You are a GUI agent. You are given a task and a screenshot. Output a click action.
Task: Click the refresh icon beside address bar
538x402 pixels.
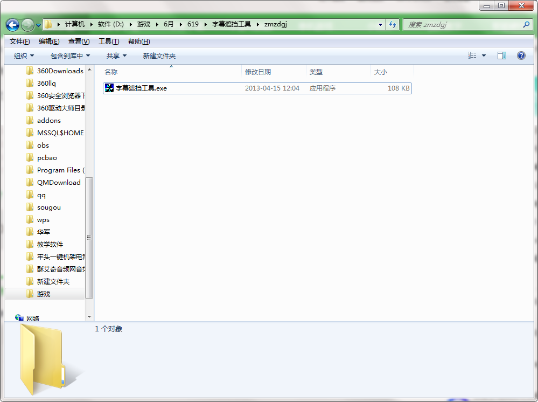click(393, 24)
